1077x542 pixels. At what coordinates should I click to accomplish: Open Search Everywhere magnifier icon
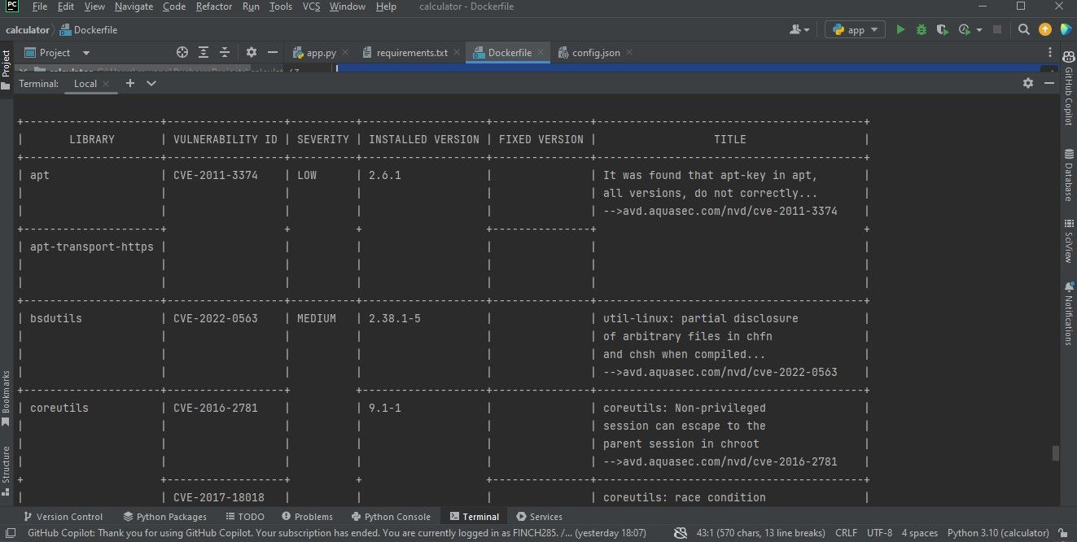tap(1024, 29)
